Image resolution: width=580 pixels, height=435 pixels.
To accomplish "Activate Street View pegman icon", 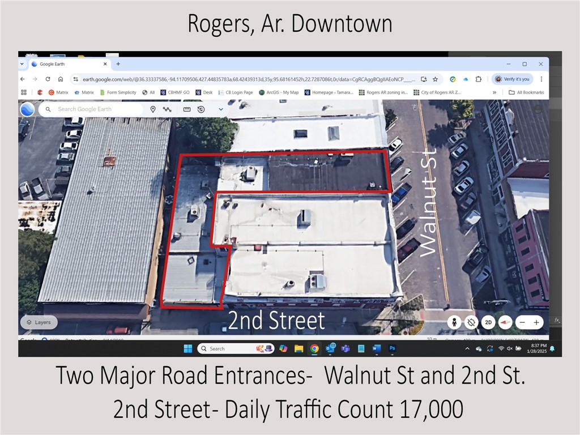I will pyautogui.click(x=454, y=322).
